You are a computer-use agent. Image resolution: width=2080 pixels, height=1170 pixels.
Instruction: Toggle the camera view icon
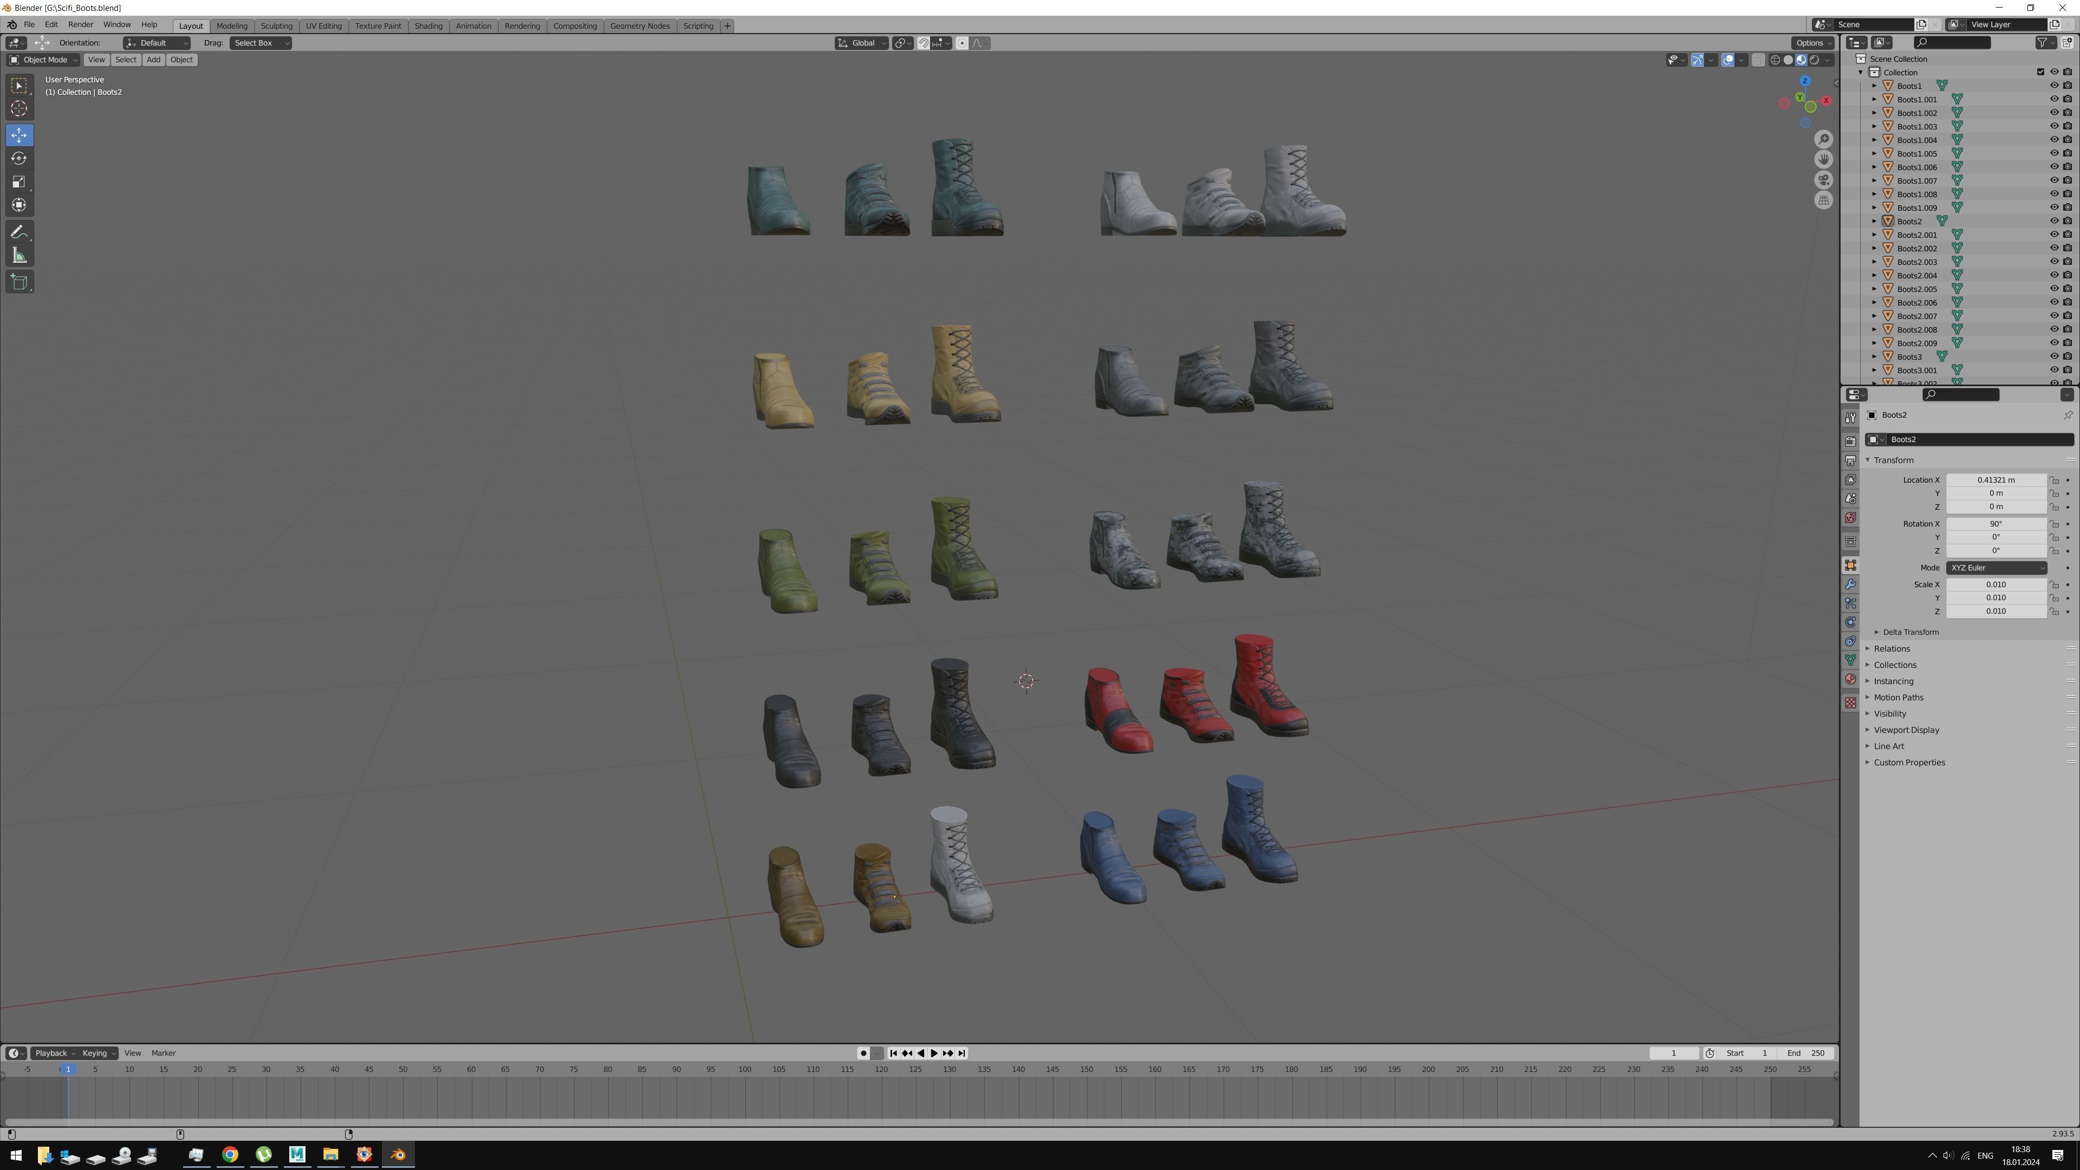click(x=1823, y=180)
